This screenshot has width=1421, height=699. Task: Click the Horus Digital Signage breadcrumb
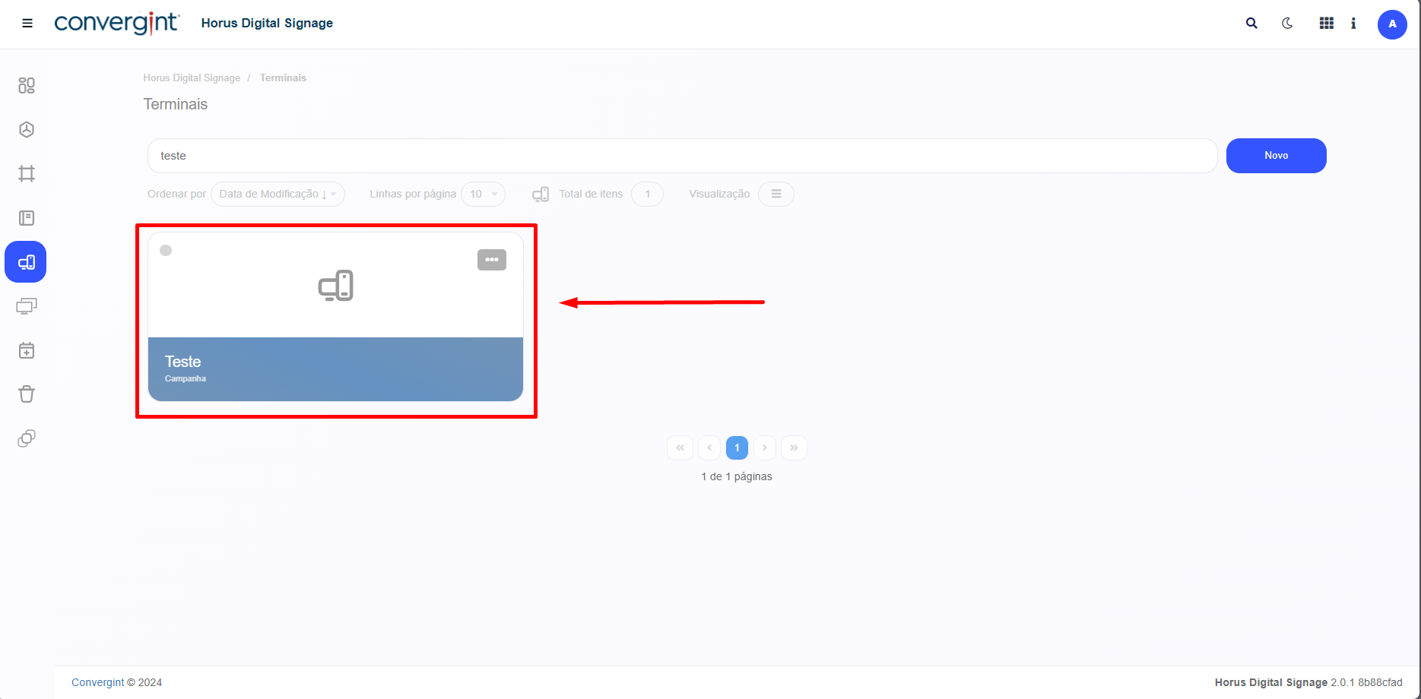[192, 78]
